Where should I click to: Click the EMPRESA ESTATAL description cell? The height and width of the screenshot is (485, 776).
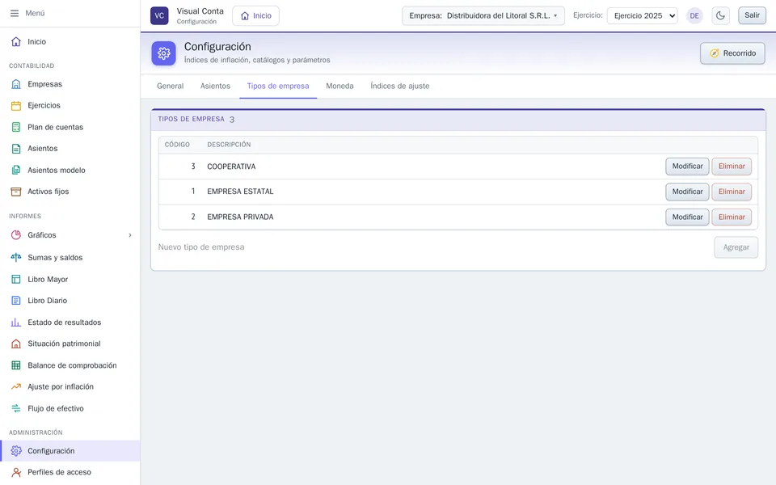point(240,192)
